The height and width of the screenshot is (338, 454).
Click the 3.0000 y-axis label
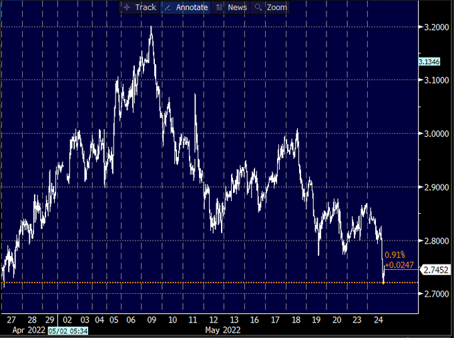coord(437,134)
